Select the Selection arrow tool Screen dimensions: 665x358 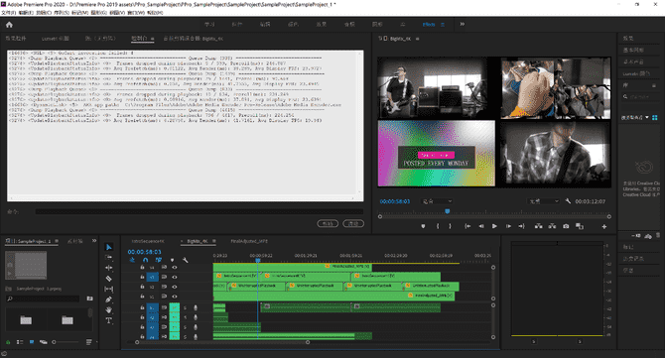click(108, 247)
